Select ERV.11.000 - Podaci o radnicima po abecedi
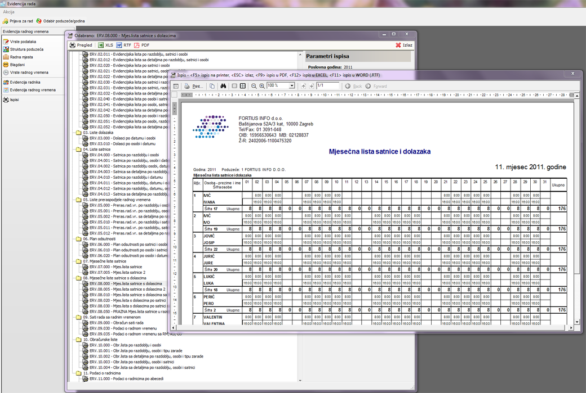This screenshot has height=393, width=586. click(x=126, y=378)
